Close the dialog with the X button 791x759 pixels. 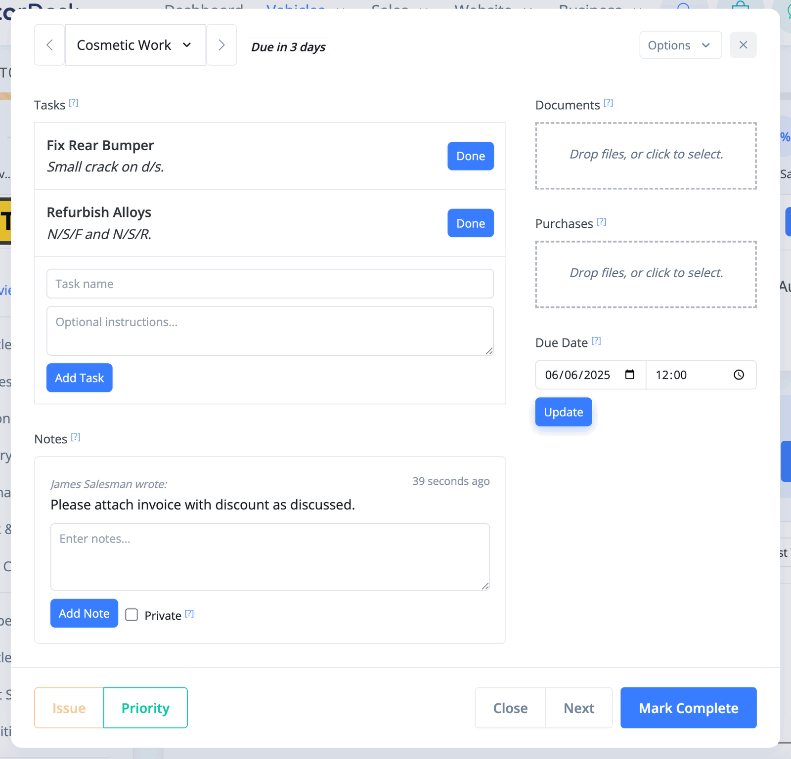743,45
